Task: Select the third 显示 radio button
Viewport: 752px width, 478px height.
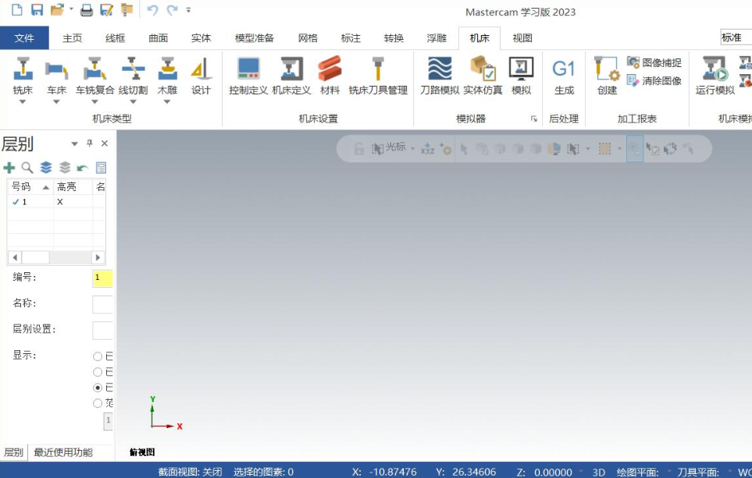Action: (98, 388)
